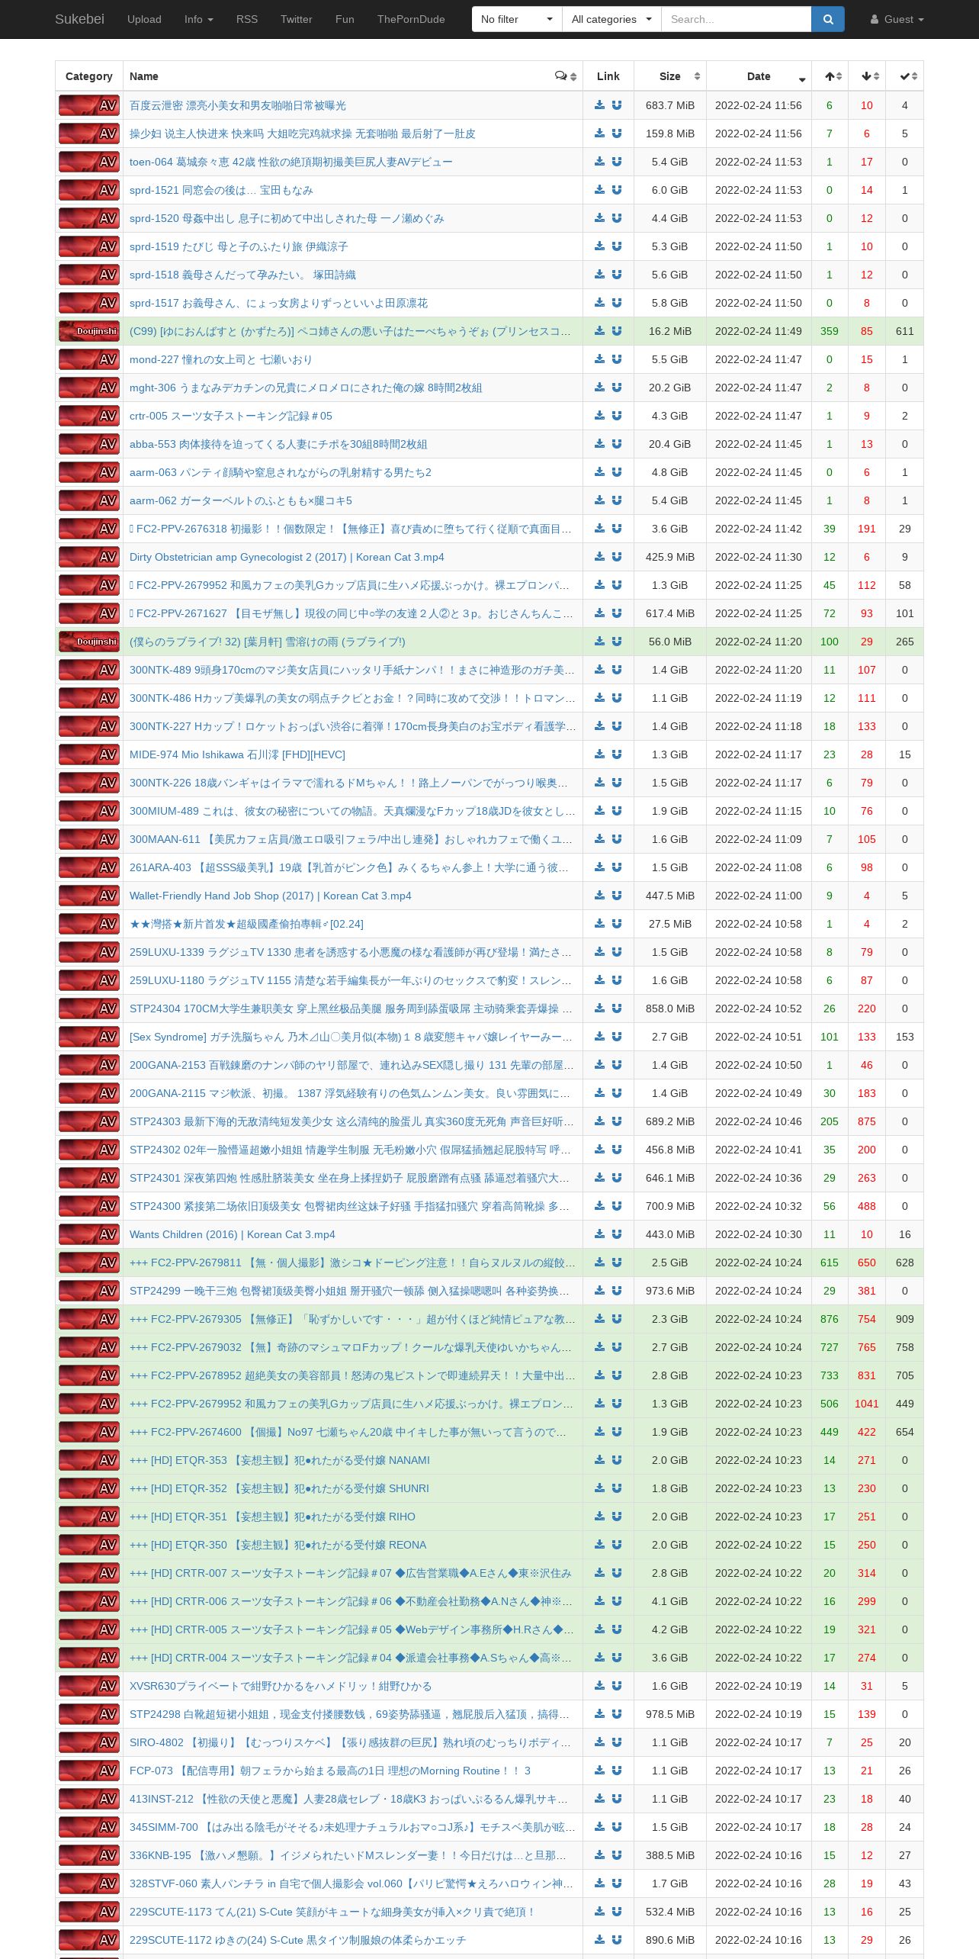Open the XVSR630 torrent title link
Image resolution: width=979 pixels, height=1959 pixels.
coord(281,1686)
